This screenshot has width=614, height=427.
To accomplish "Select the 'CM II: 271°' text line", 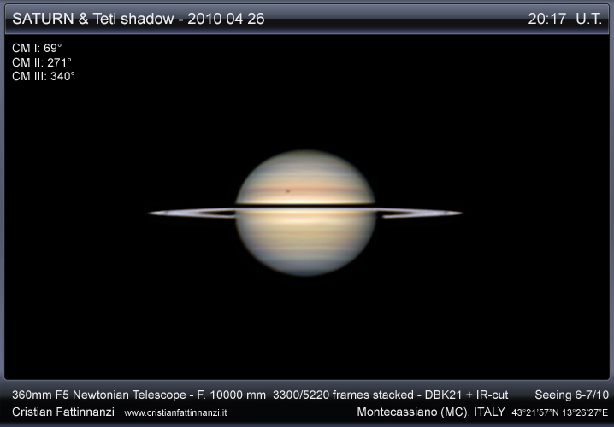I will tap(41, 62).
